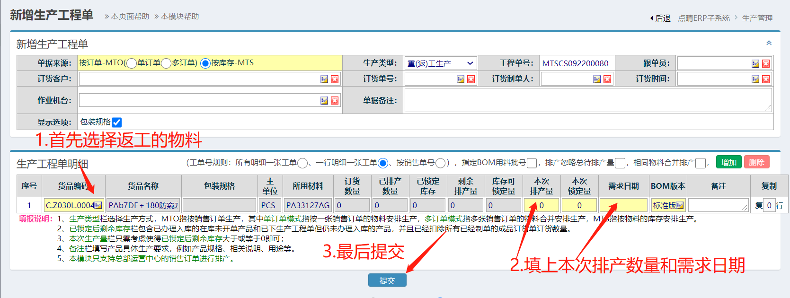Enable 指定BOM用料批号 checkbox

point(532,163)
